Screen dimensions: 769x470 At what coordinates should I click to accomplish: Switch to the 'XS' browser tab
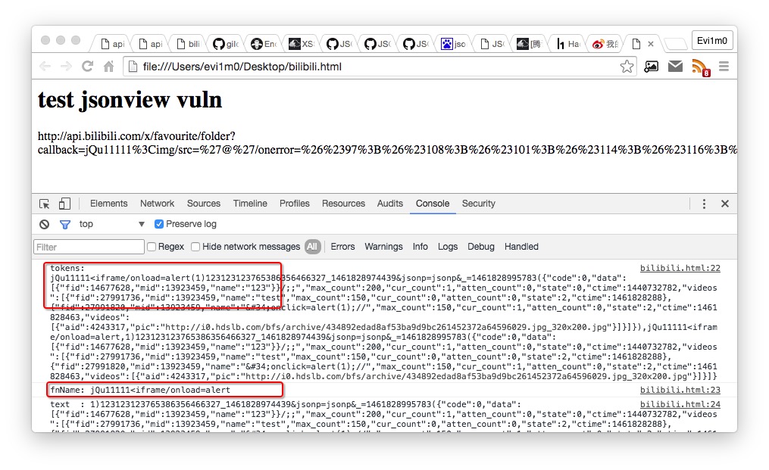point(301,44)
